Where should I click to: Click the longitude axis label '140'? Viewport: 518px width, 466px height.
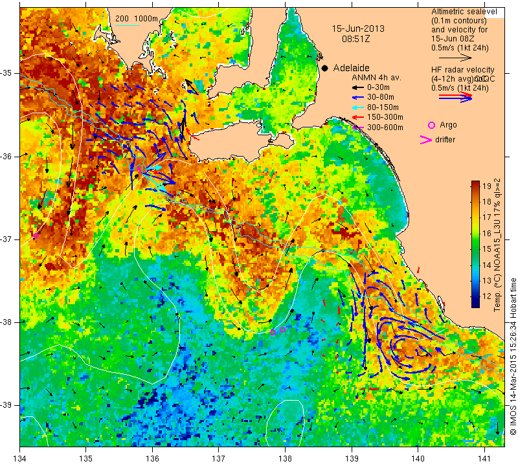(x=418, y=459)
